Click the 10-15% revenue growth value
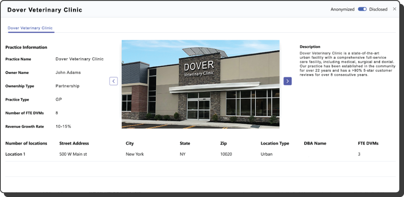This screenshot has height=197, width=404. [63, 126]
